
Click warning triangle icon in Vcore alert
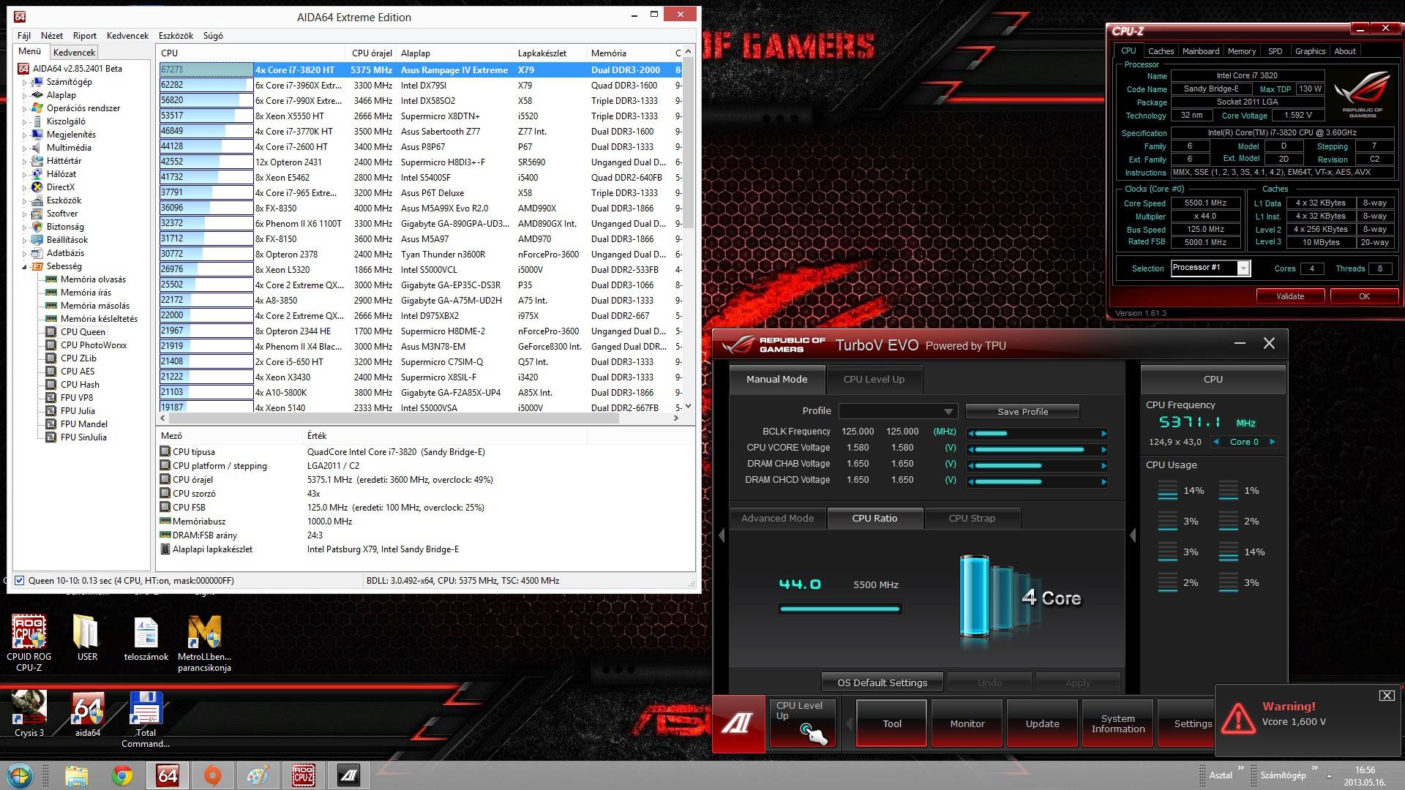[1238, 718]
